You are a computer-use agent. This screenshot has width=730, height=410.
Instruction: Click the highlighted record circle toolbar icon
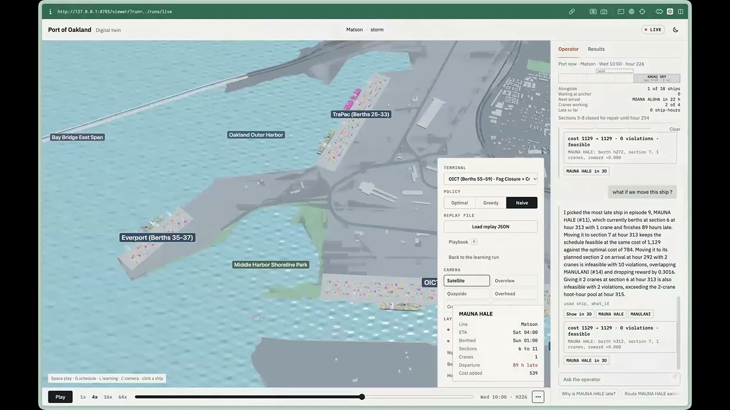point(670,11)
